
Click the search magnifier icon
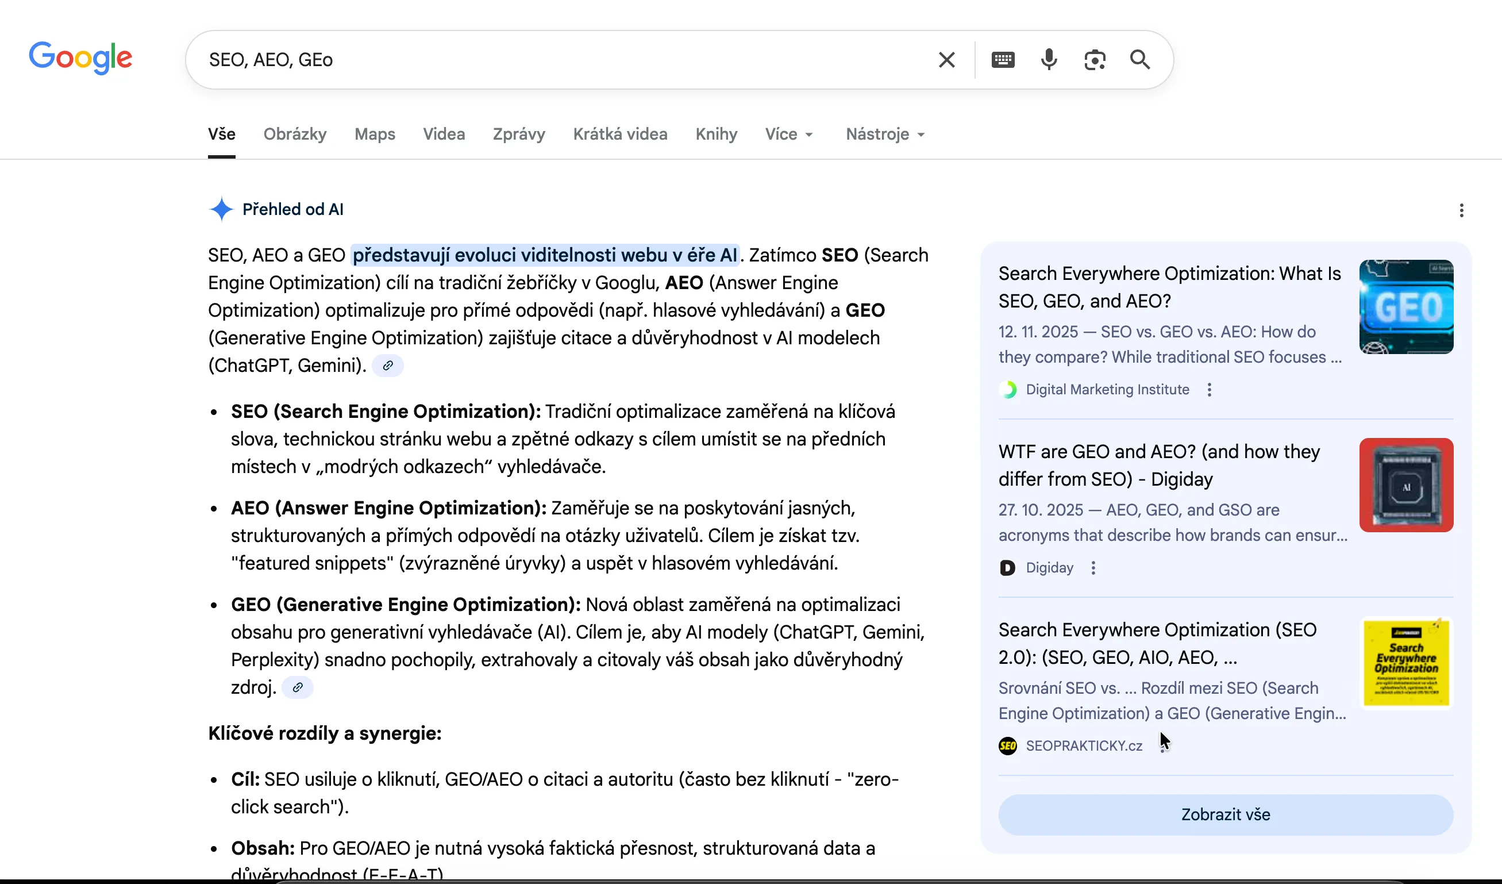tap(1139, 59)
